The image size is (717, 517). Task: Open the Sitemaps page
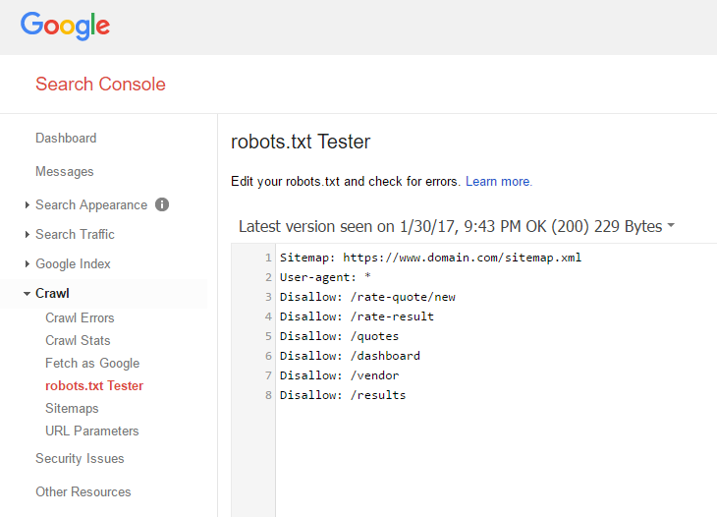tap(72, 409)
